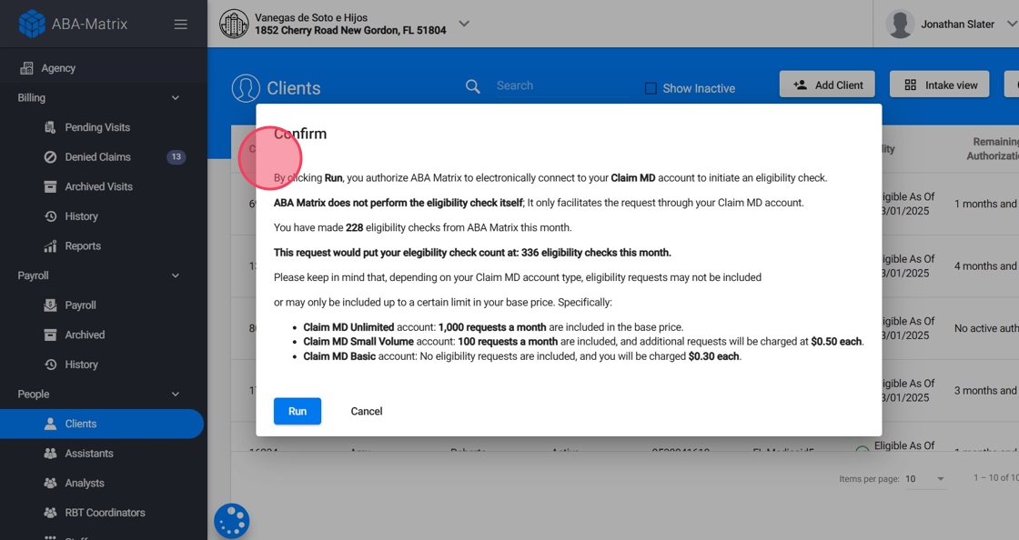Click the Payroll download icon
This screenshot has width=1019, height=540.
(x=50, y=305)
